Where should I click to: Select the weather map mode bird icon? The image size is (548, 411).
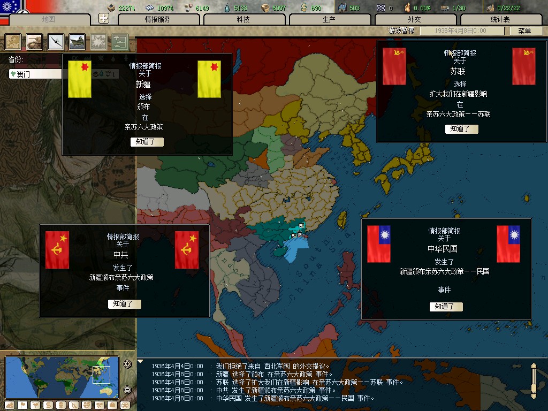coord(35,406)
